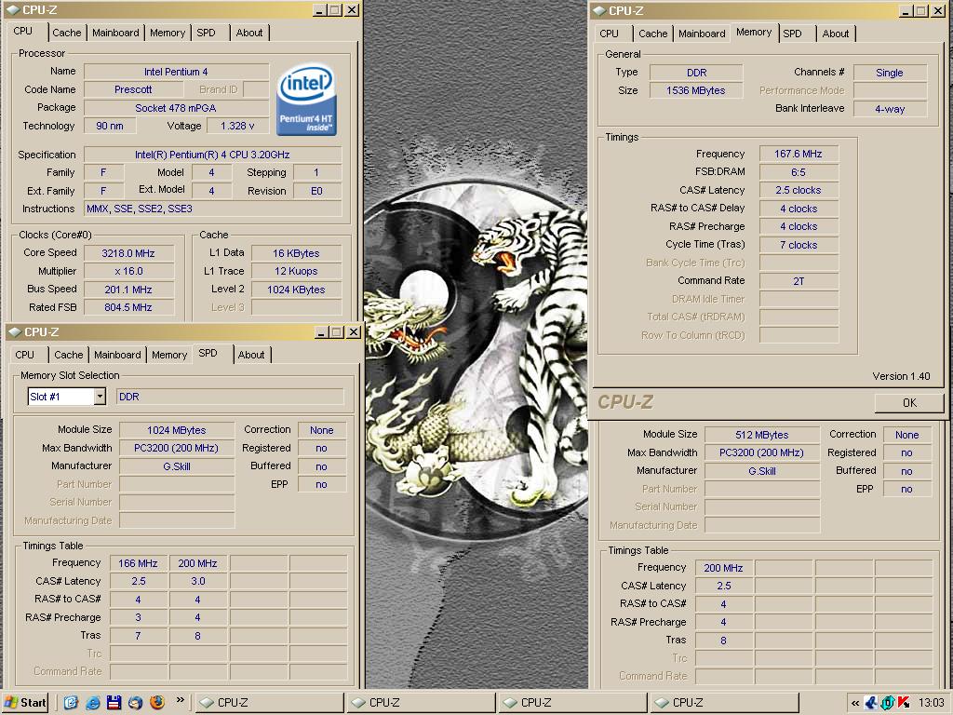Click the Channels value 'Single'

coord(890,73)
